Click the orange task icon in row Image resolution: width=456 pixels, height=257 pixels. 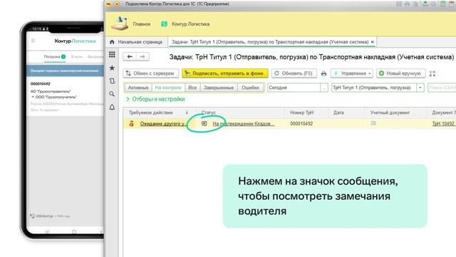tap(131, 124)
